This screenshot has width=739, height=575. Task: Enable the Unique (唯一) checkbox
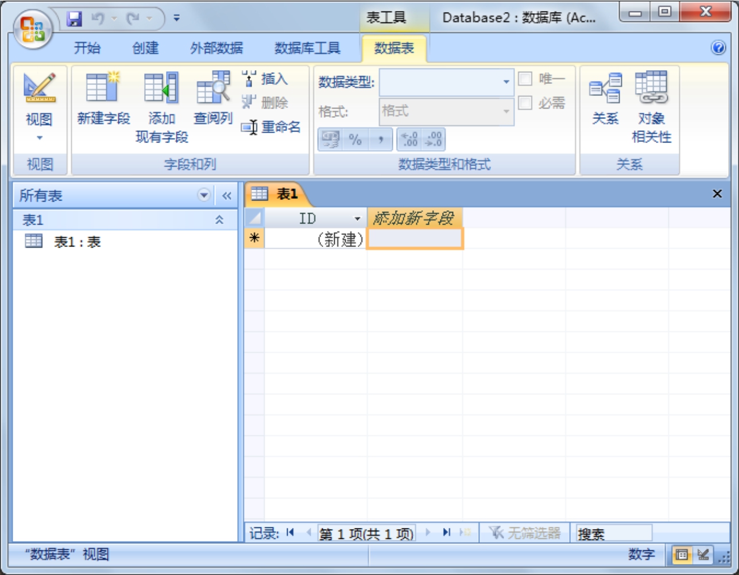pyautogui.click(x=525, y=79)
